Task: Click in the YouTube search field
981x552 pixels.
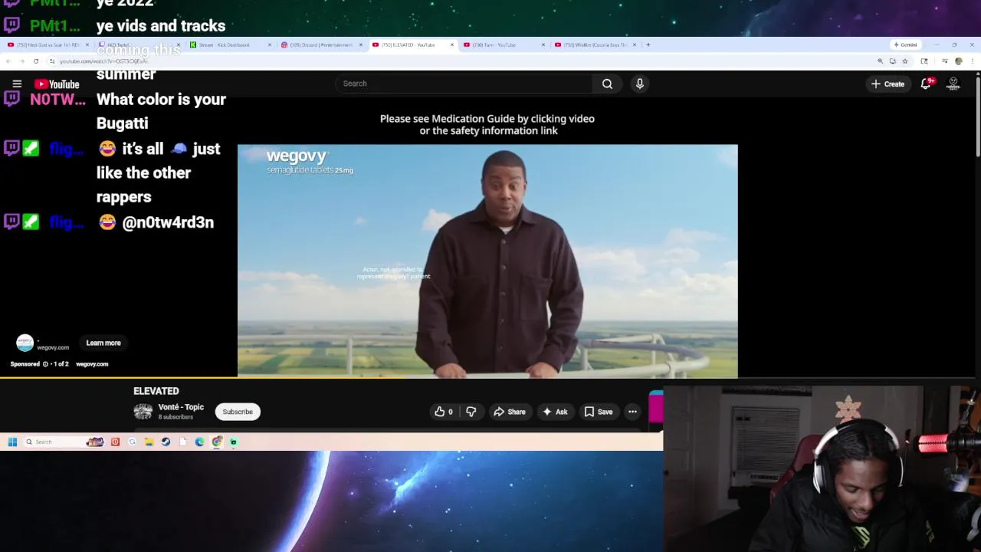Action: (x=464, y=84)
